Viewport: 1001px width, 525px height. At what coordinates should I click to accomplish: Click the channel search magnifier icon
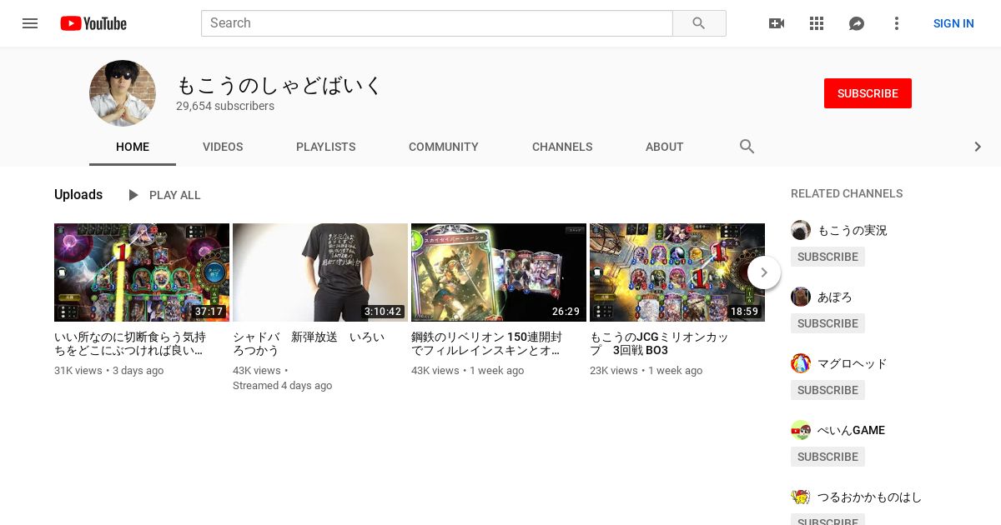[x=747, y=147]
